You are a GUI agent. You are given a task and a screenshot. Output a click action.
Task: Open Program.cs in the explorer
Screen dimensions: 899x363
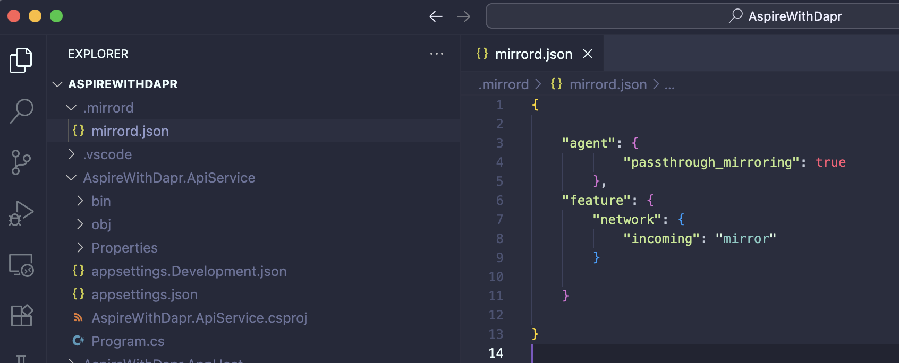pos(128,341)
